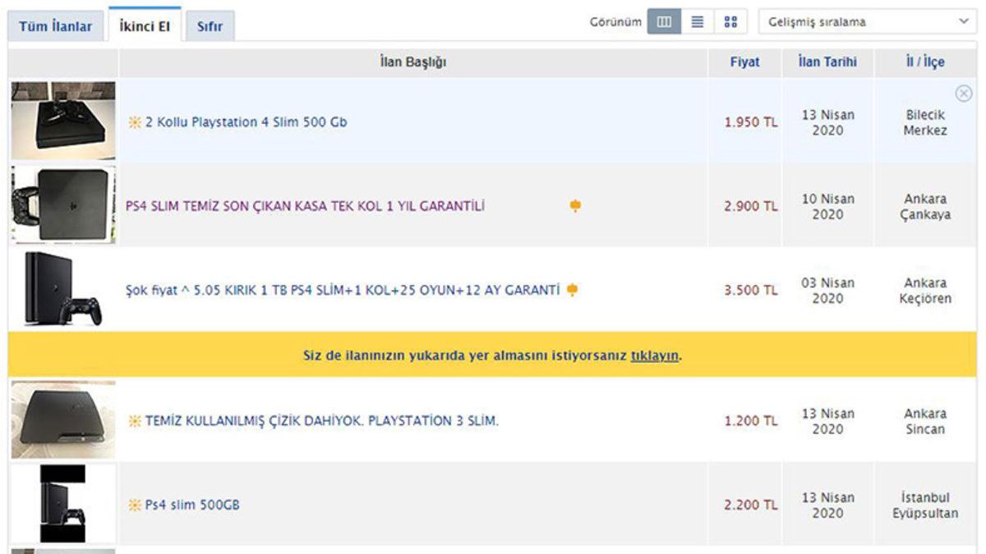
Task: Switch to the classic column view icon
Action: click(x=664, y=22)
